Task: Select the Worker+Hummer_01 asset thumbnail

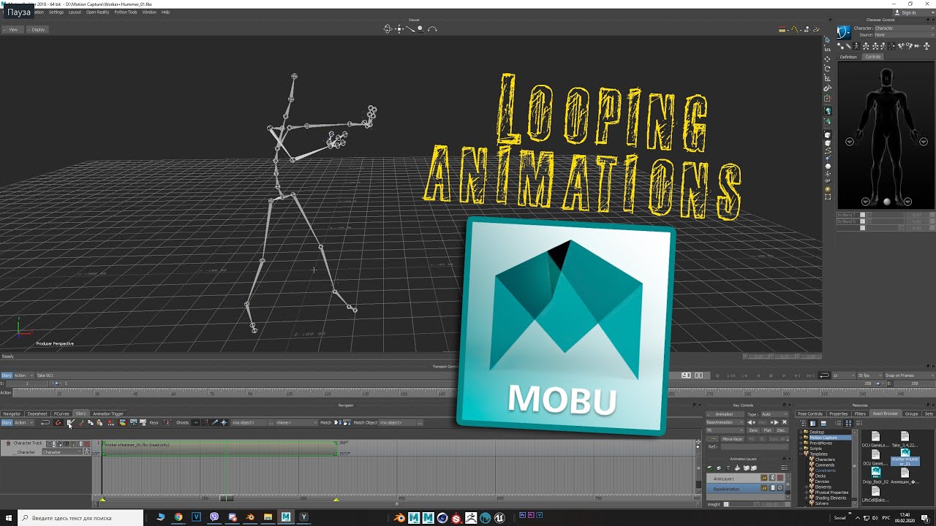Action: (x=905, y=457)
